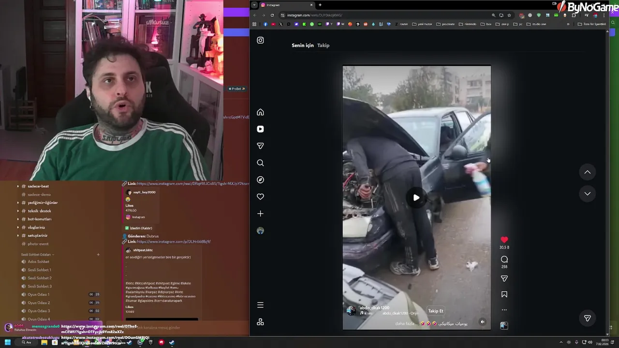Open Instagram direct messages paper-plane icon in sidebar
The height and width of the screenshot is (348, 619).
pos(260,146)
